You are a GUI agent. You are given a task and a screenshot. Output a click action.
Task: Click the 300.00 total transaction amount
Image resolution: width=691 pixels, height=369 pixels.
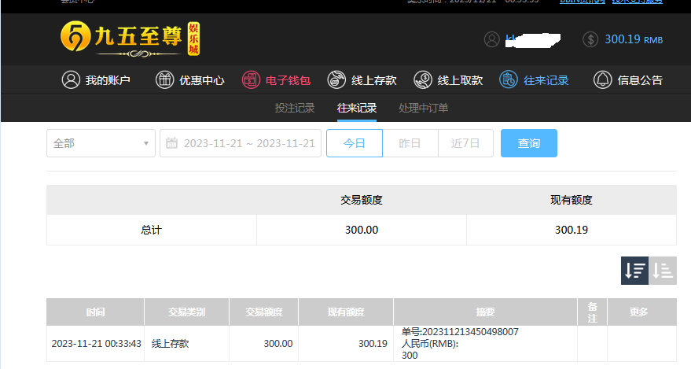pos(362,230)
